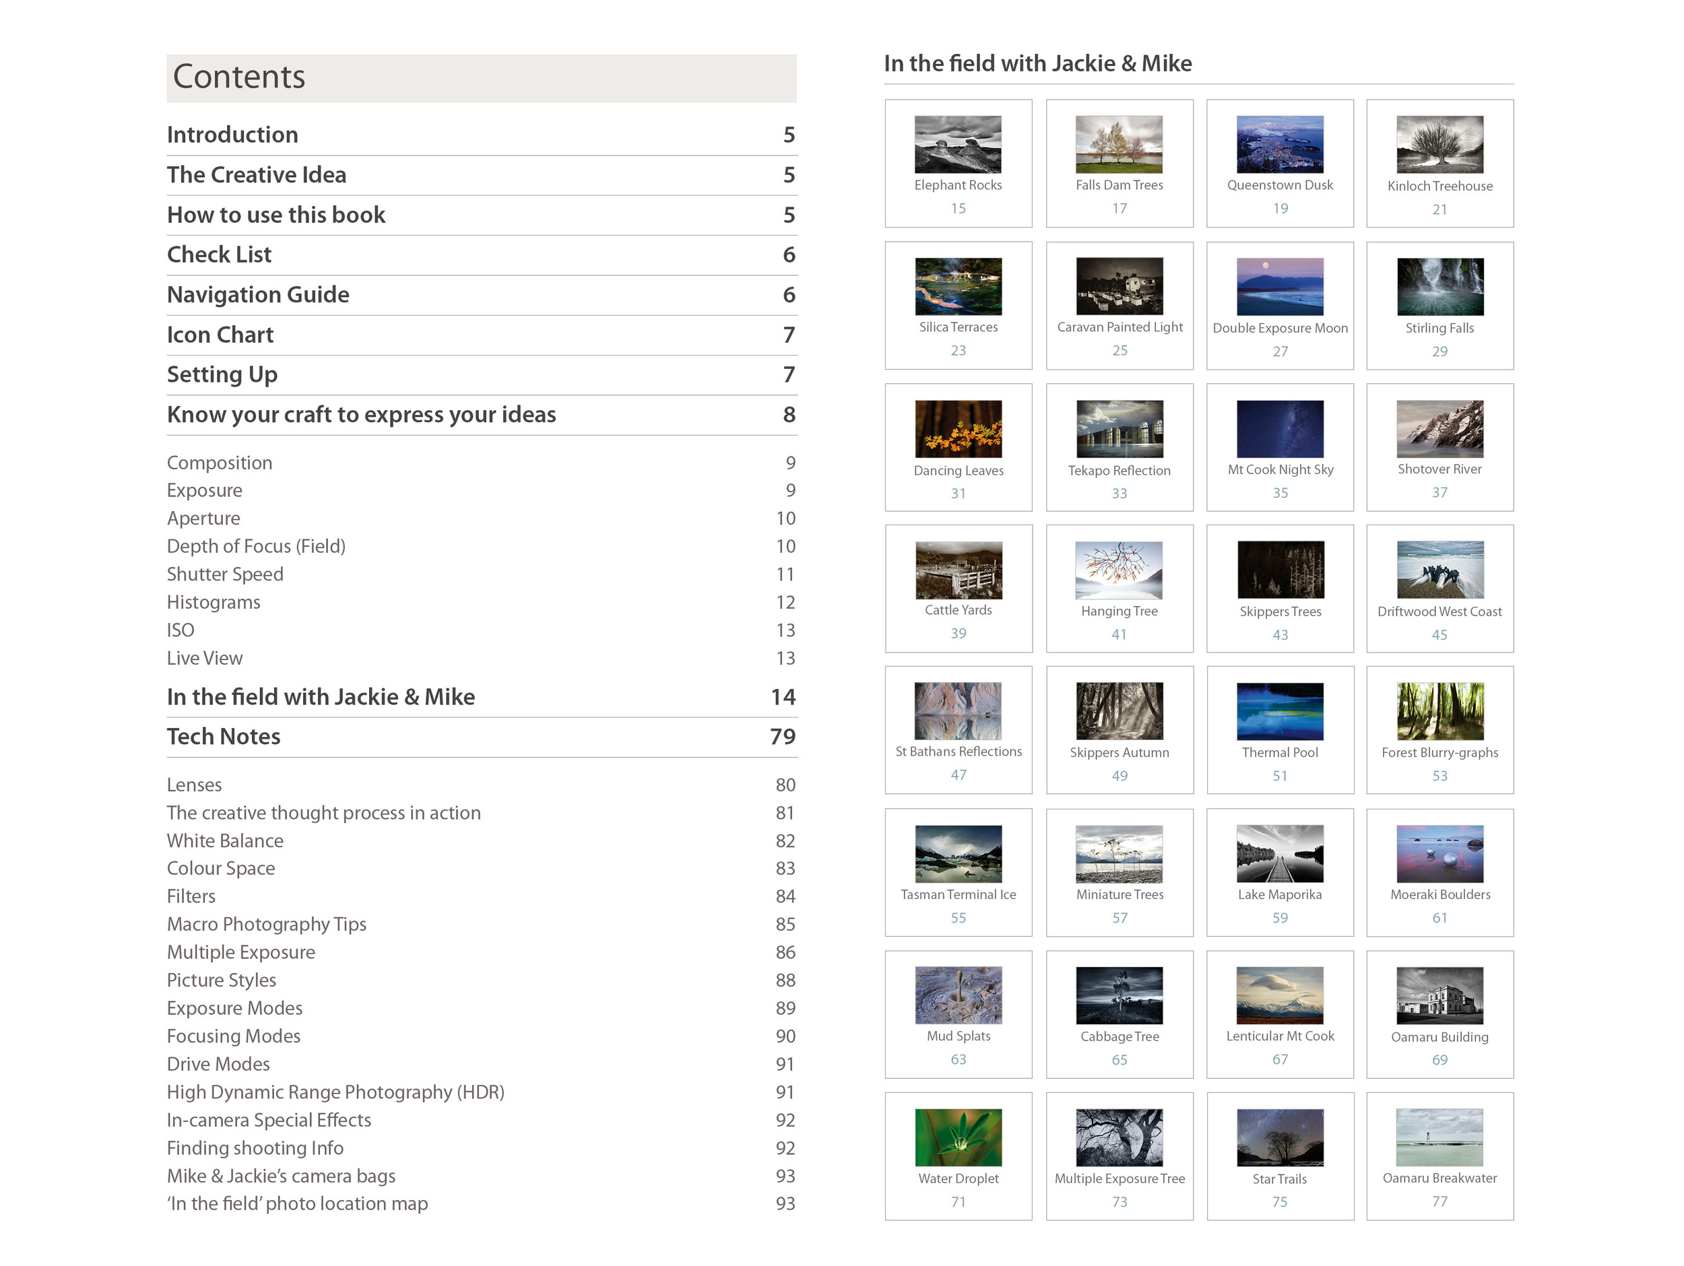The width and height of the screenshot is (1684, 1266).
Task: Open In-camera Special Effects
Action: point(481,1121)
